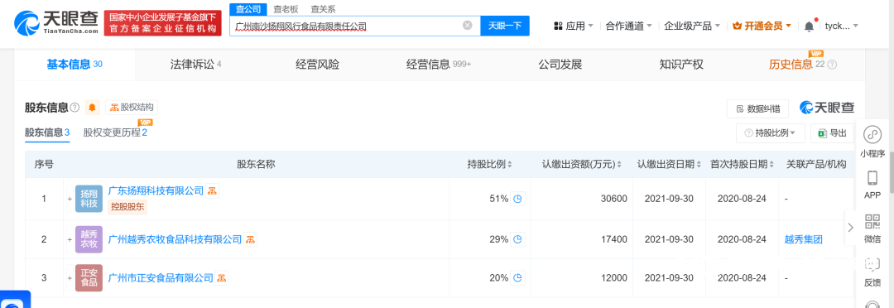Click the 控股股东 tag

click(127, 207)
